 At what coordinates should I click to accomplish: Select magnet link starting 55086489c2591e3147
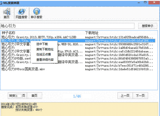pos(119,44)
